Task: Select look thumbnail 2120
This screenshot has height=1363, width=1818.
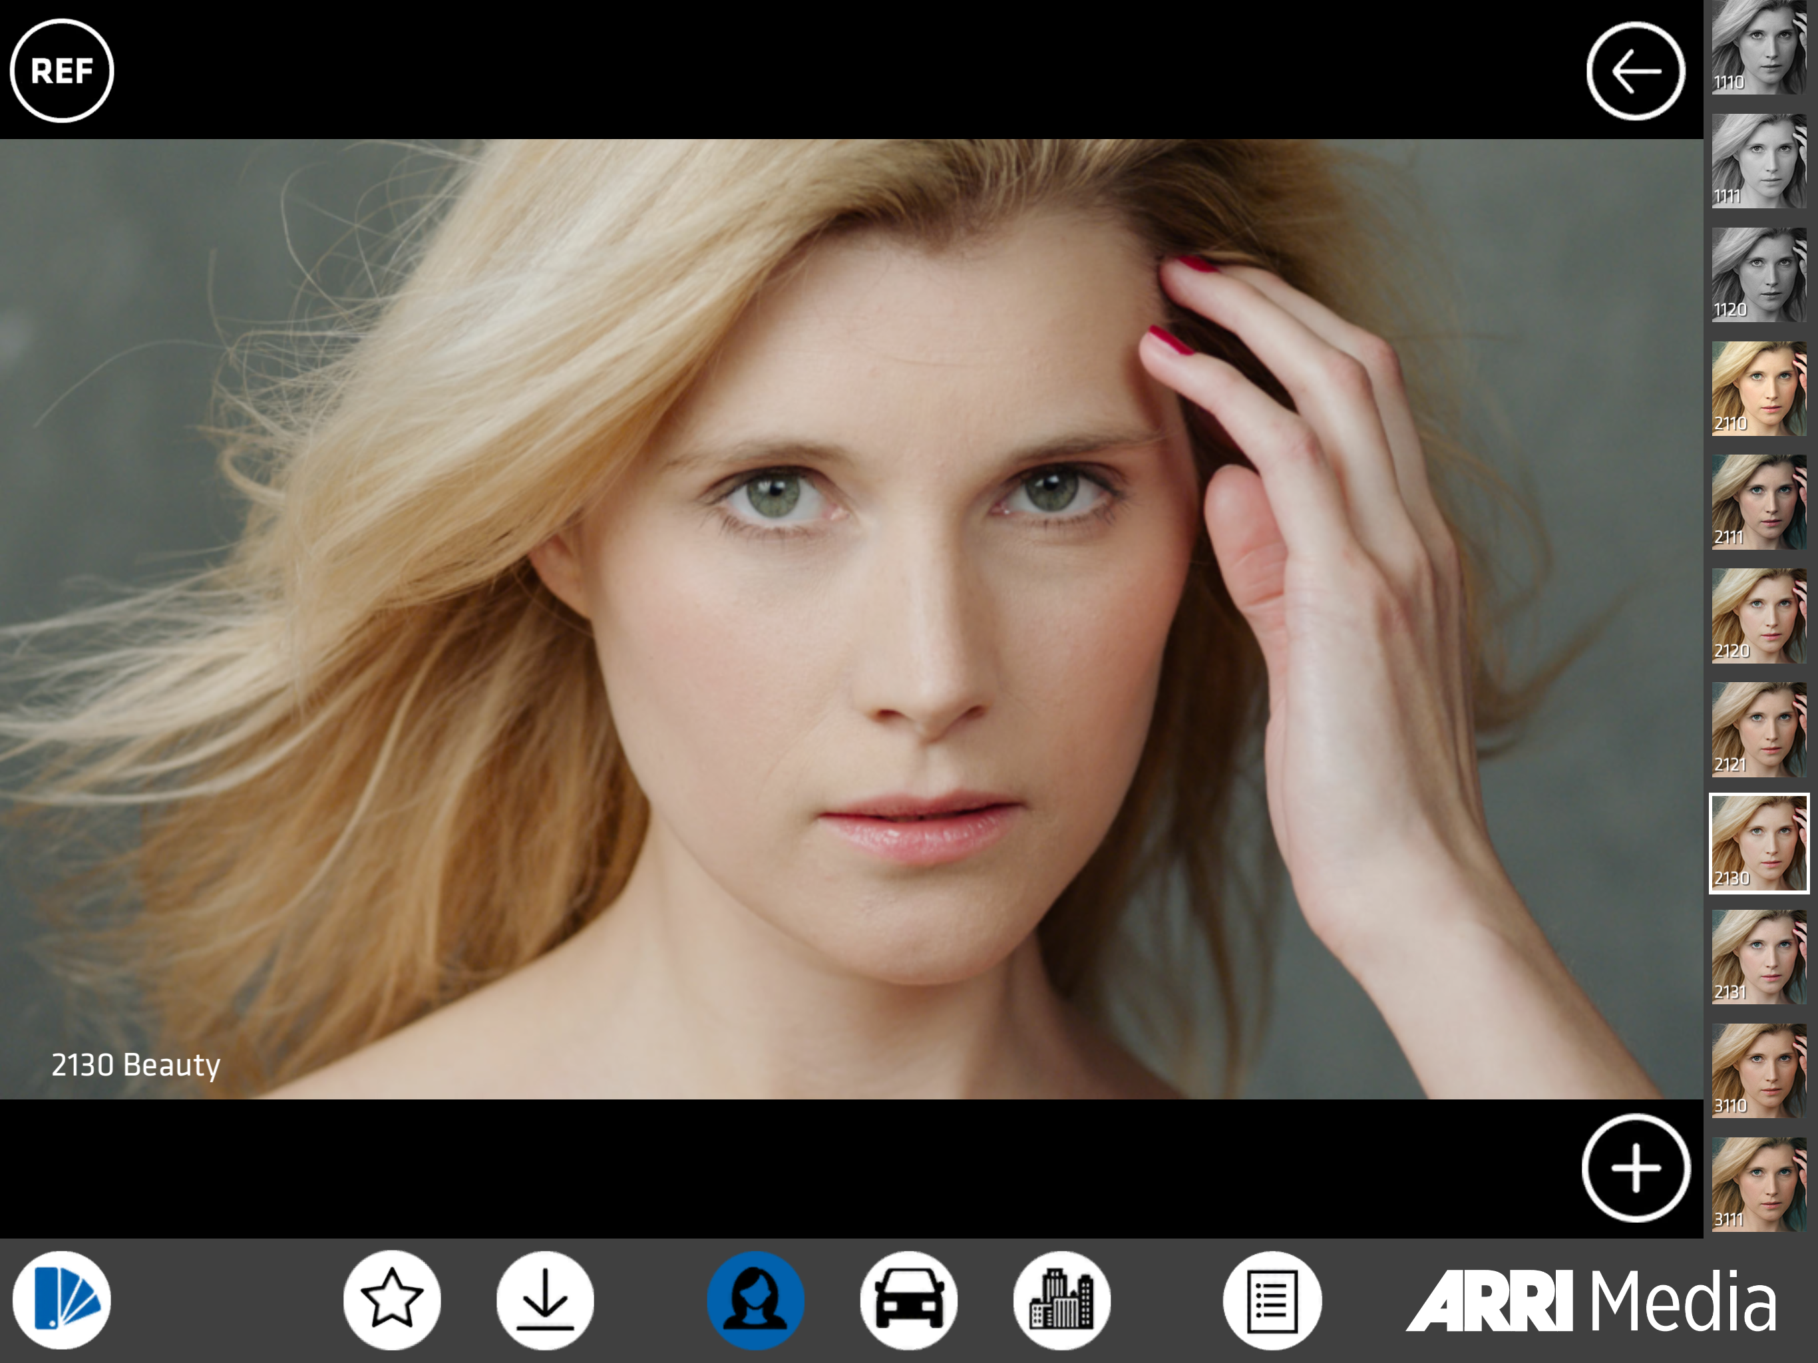Action: [x=1759, y=616]
